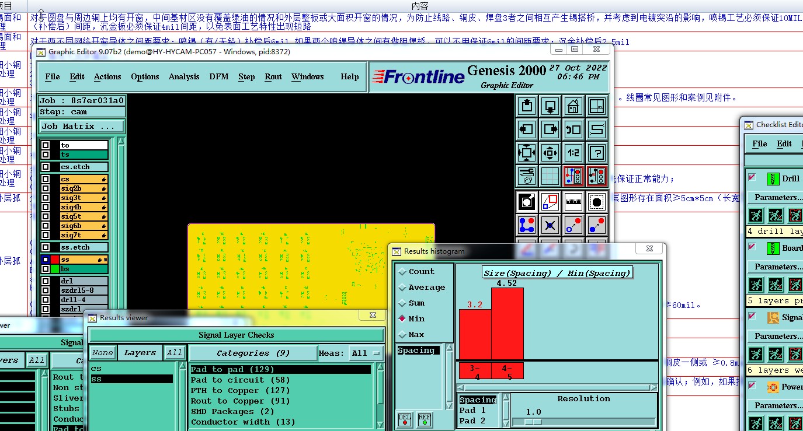Open the Edit menu in Checklist Editor
803x431 pixels.
[x=784, y=143]
